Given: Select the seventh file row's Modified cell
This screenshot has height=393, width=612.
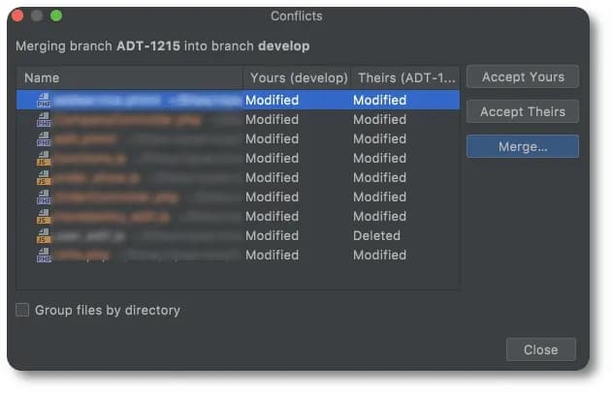Looking at the screenshot, I should click(272, 216).
